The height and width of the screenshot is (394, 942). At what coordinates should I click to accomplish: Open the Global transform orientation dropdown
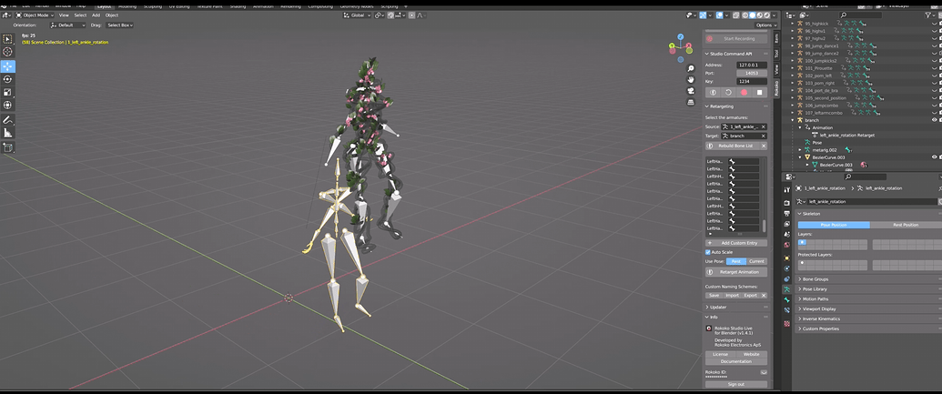pyautogui.click(x=357, y=15)
